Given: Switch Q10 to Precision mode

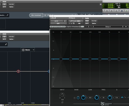Looking at the screenshot, I should (x=75, y=26).
